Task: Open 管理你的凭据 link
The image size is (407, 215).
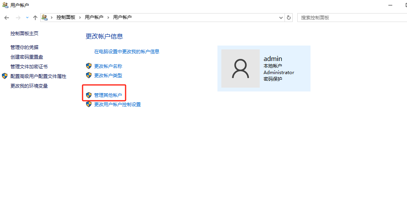Action: click(24, 47)
